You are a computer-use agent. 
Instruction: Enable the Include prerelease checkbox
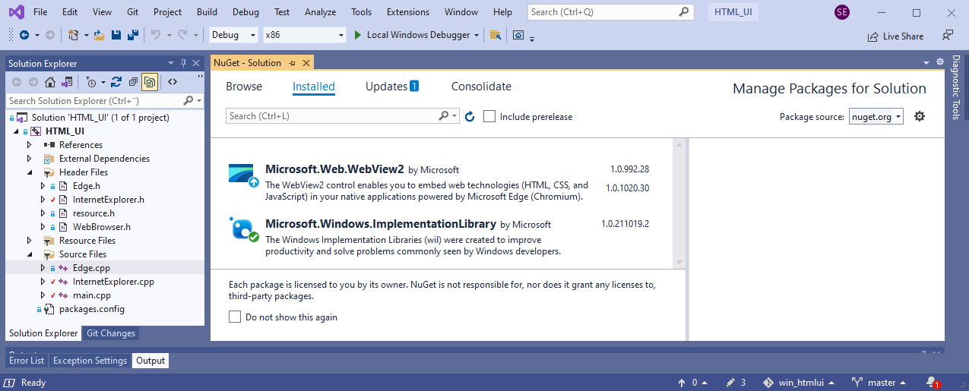[x=489, y=116]
